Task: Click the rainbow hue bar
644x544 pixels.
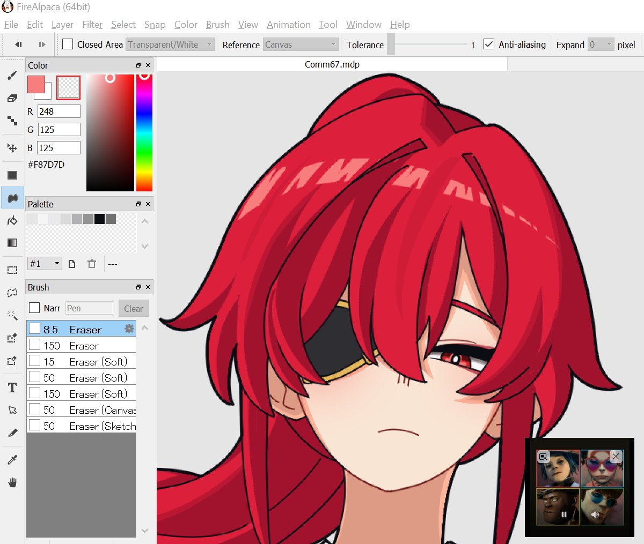Action: click(x=144, y=133)
